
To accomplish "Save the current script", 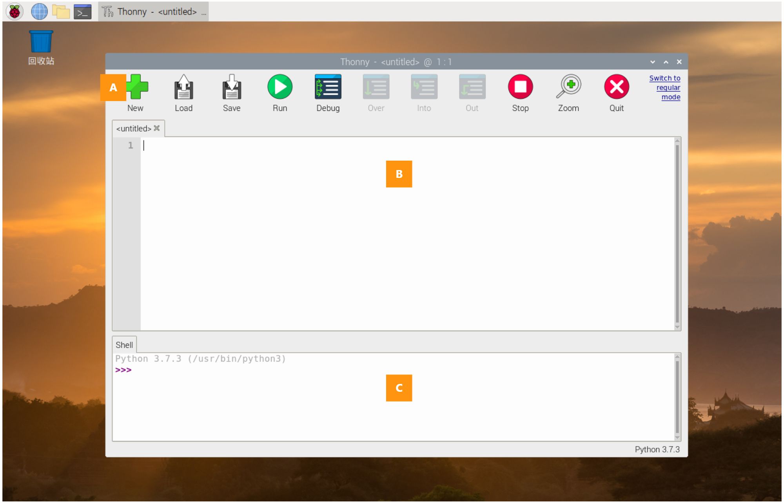I will coord(232,87).
